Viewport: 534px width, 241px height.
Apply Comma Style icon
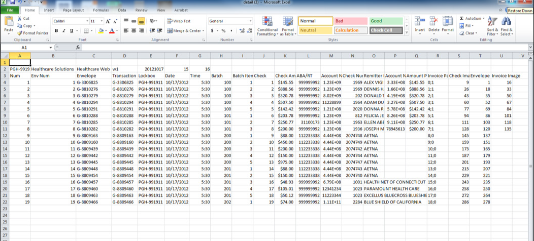click(x=231, y=30)
